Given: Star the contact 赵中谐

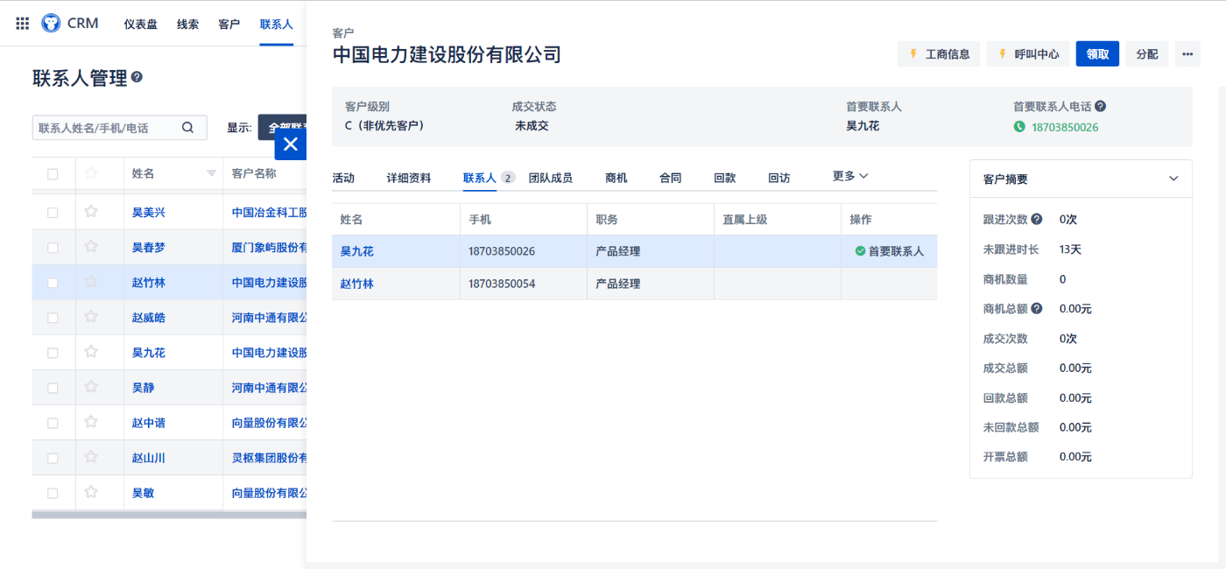Looking at the screenshot, I should click(x=91, y=422).
